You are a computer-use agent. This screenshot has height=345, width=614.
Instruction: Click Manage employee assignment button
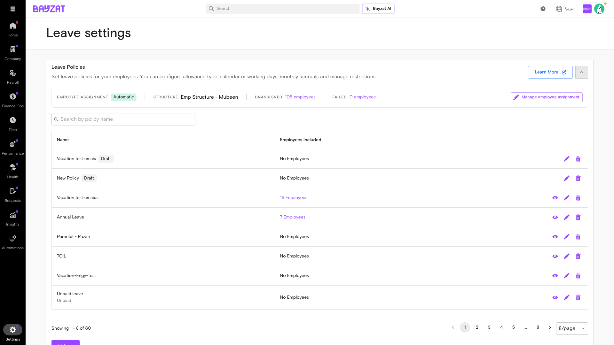[547, 97]
